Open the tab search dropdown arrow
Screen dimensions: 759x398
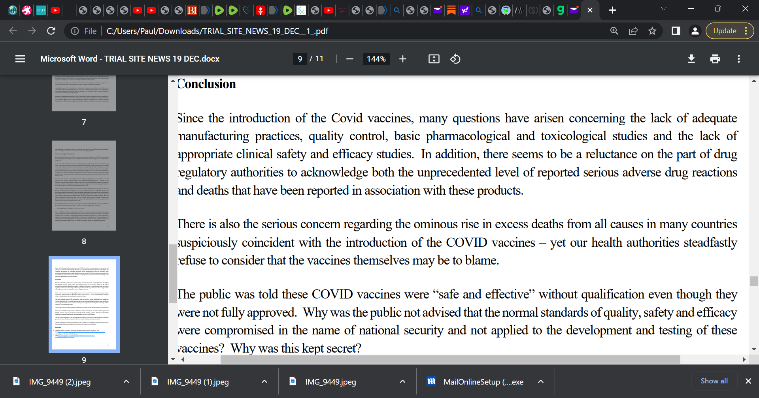[664, 9]
